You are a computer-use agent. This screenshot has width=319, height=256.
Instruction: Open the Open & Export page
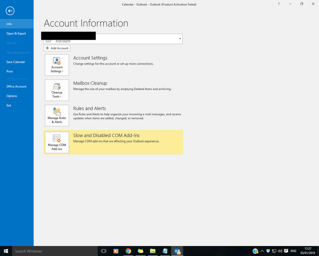tap(17, 33)
